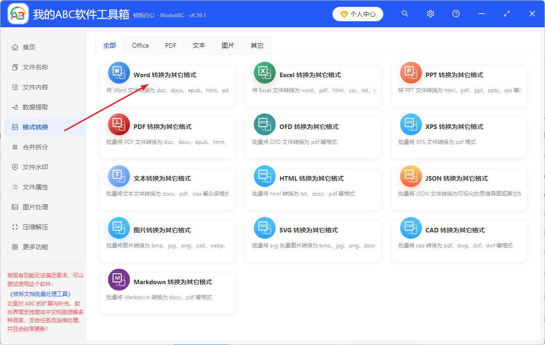This screenshot has height=345, width=545.
Task: Click the Word conversion icon
Action: [119, 73]
